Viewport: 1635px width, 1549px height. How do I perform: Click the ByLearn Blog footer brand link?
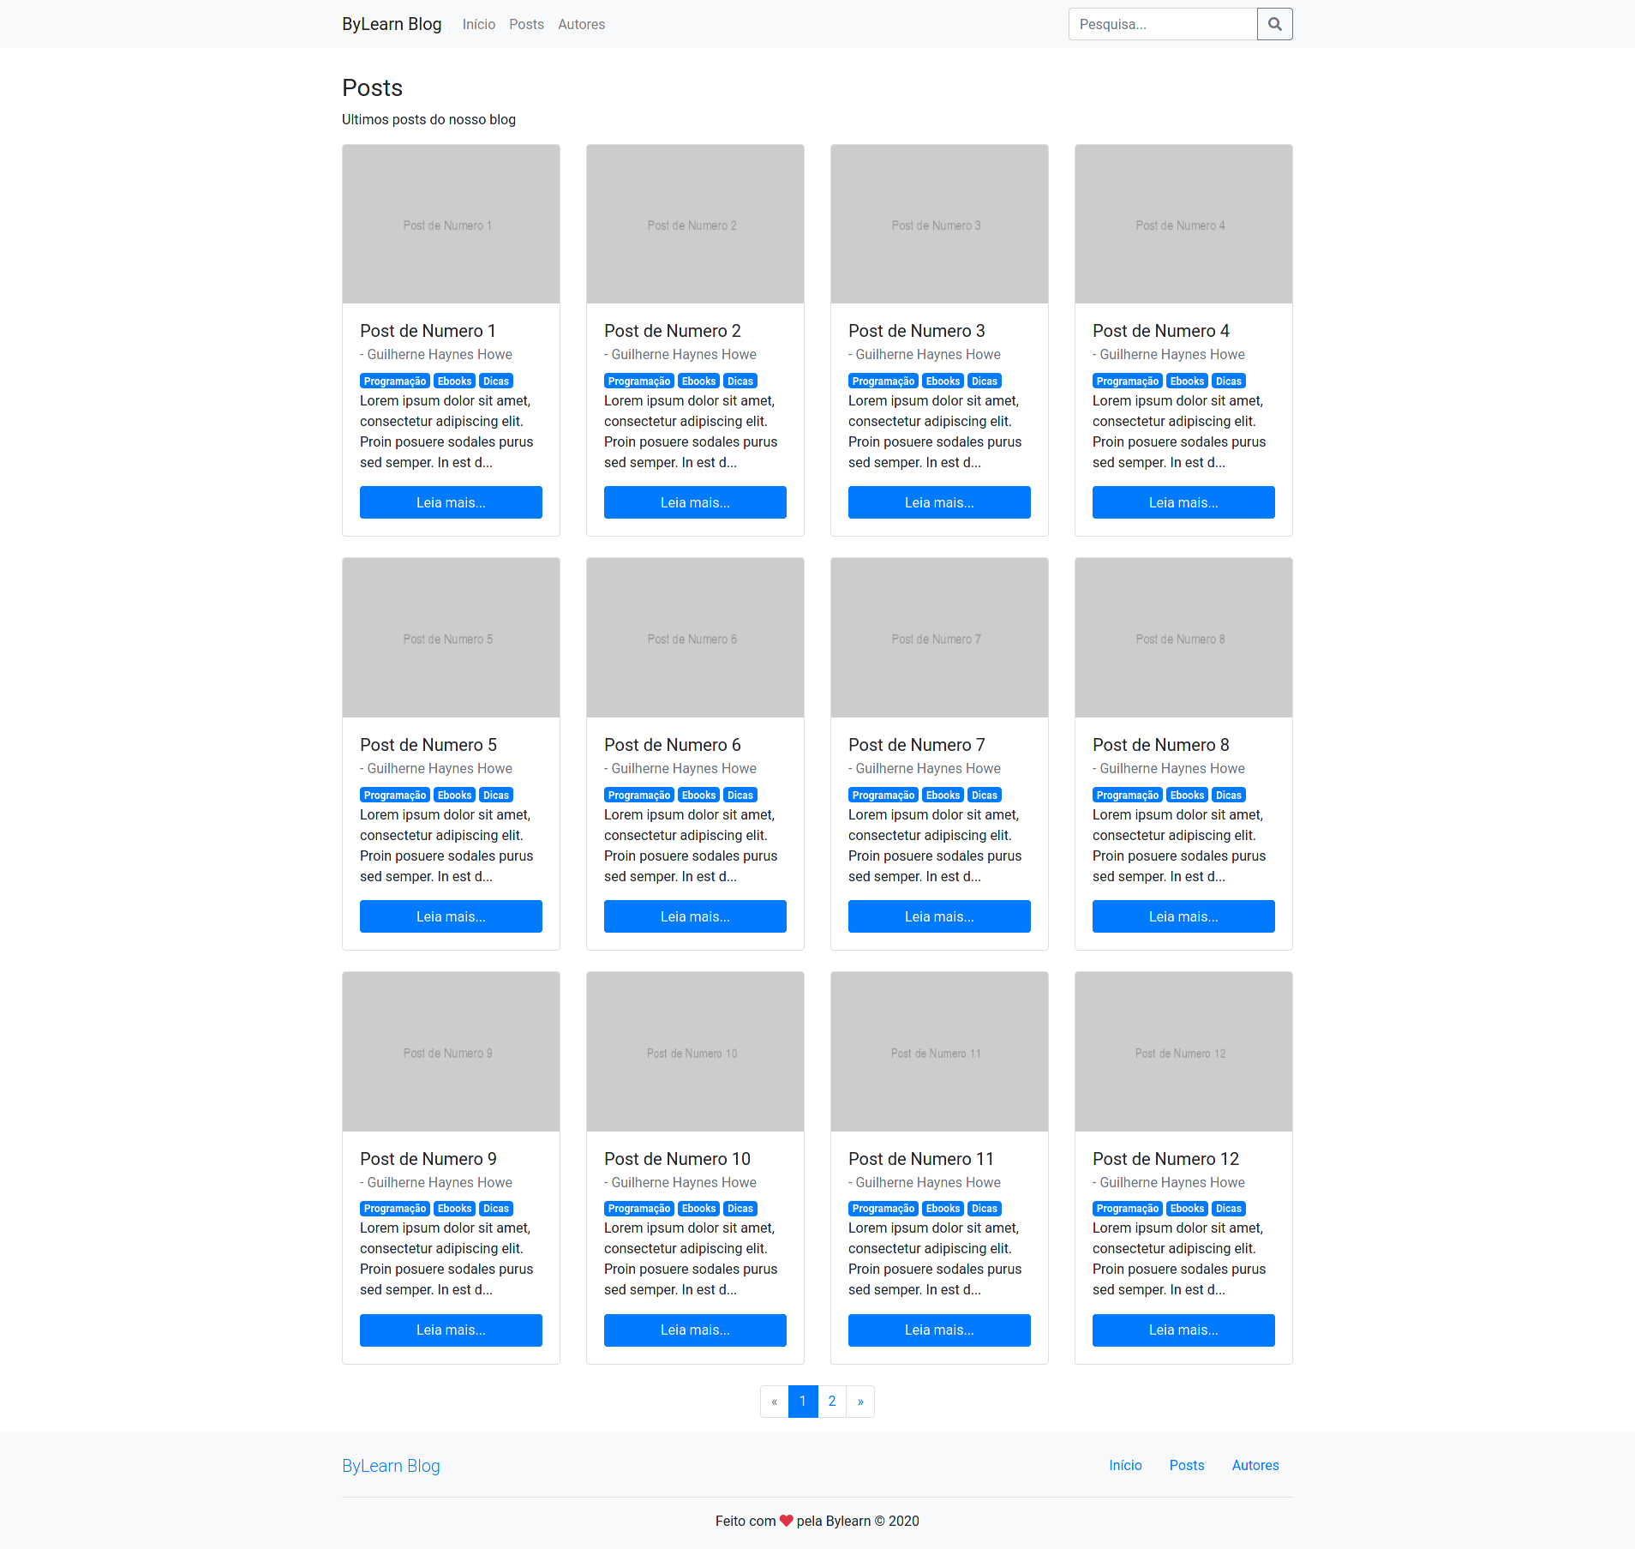point(391,1465)
